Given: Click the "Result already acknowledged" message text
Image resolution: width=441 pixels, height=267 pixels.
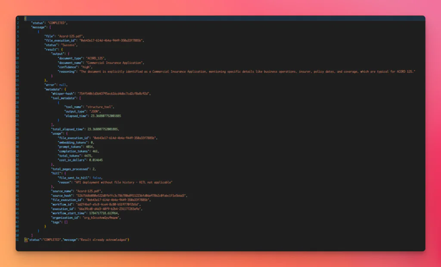Looking at the screenshot, I should [x=103, y=240].
